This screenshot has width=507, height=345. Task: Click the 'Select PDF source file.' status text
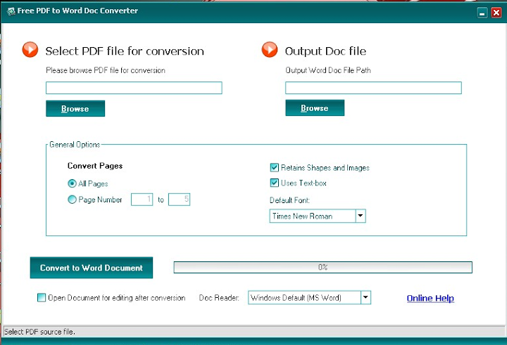click(39, 332)
